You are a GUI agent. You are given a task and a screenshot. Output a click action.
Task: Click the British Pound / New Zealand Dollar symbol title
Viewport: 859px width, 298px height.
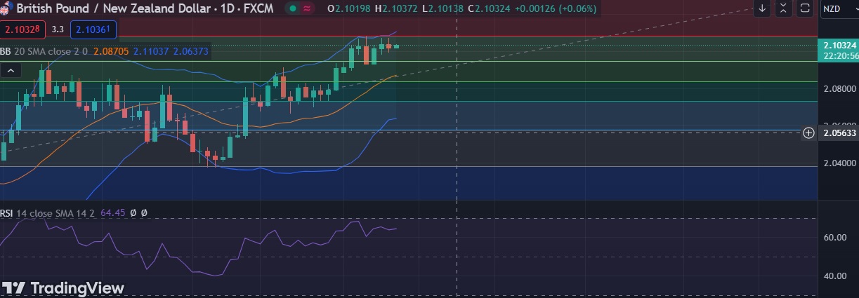(x=145, y=8)
